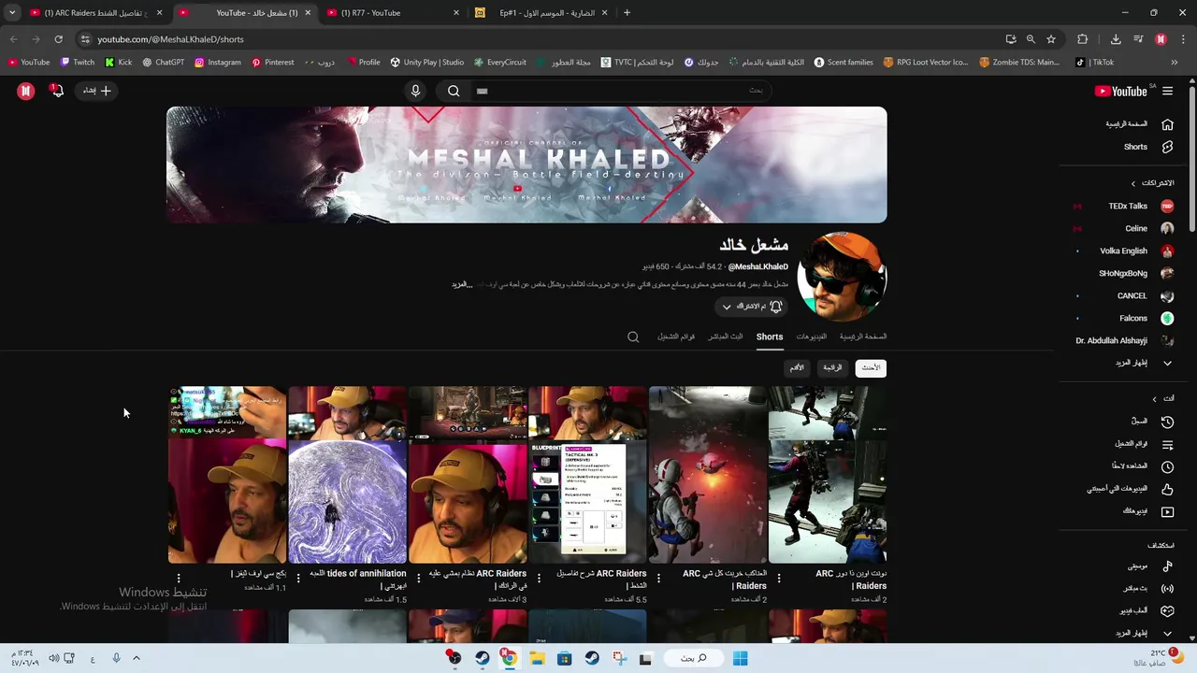Open Playlists icon in the sidebar

(x=1167, y=444)
